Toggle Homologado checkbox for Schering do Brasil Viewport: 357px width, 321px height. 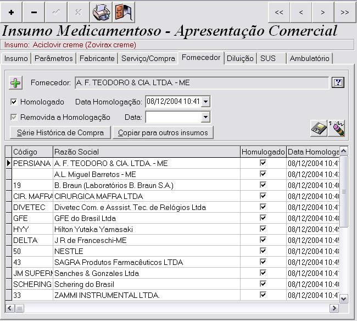click(x=263, y=284)
